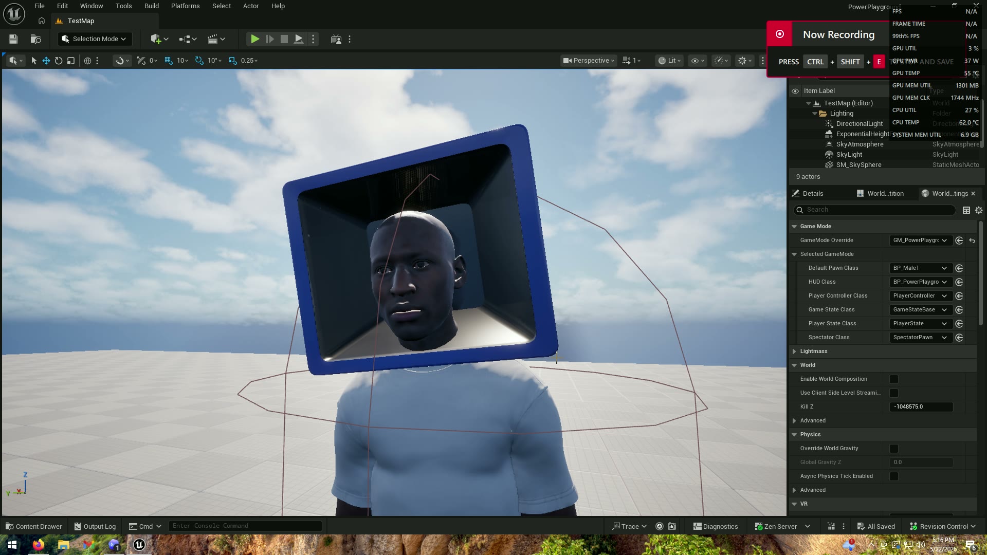Click the Stop play session button
The height and width of the screenshot is (555, 987).
(284, 39)
